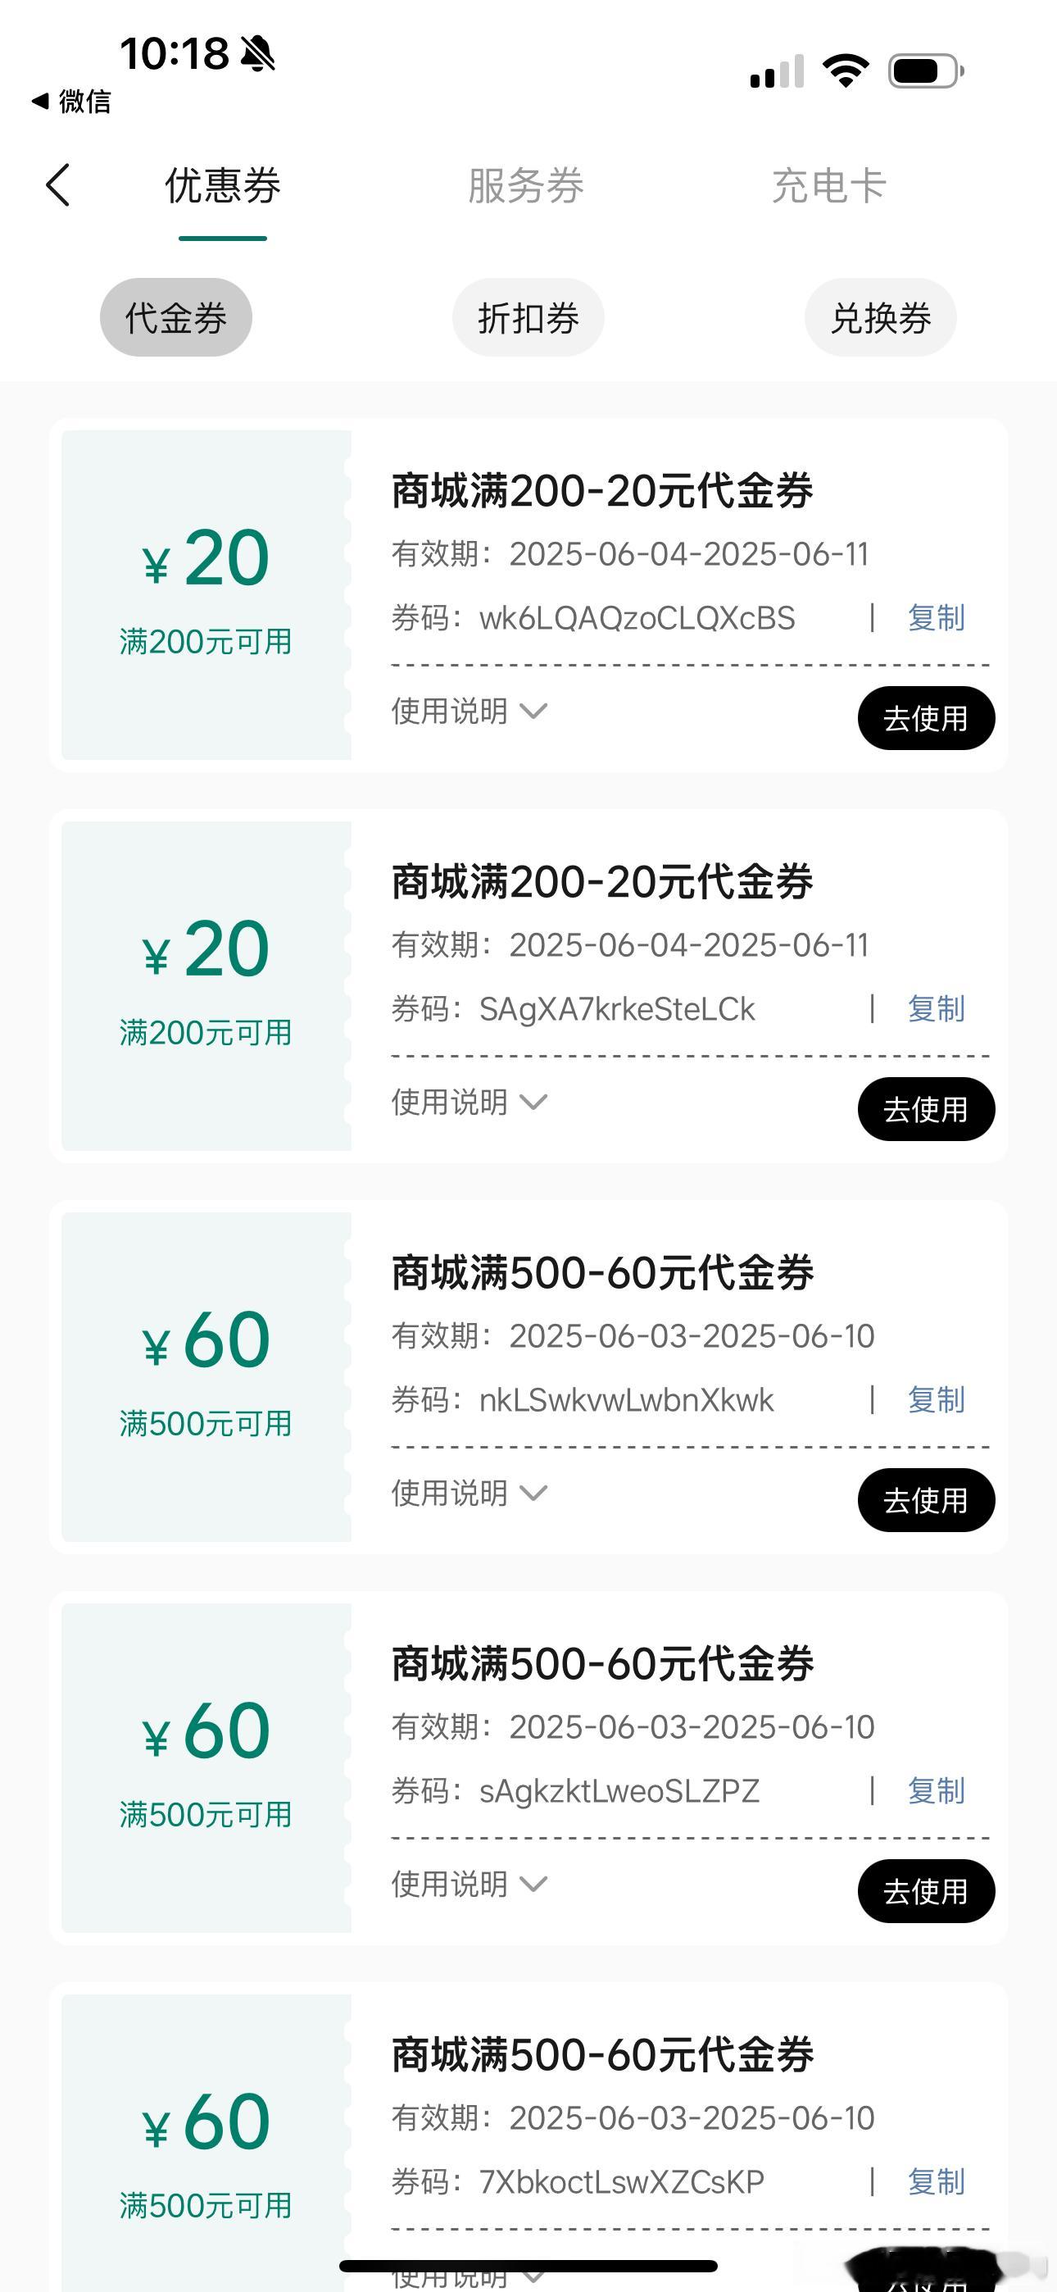The width and height of the screenshot is (1057, 2292).
Task: Tap the ¥20 thumbnail of first coupon
Action: tap(206, 594)
